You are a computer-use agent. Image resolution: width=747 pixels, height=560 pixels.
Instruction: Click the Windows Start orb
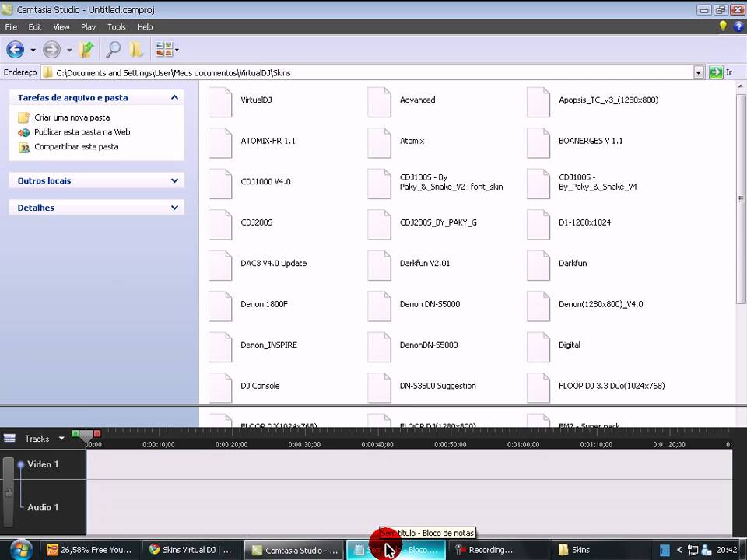tap(20, 550)
